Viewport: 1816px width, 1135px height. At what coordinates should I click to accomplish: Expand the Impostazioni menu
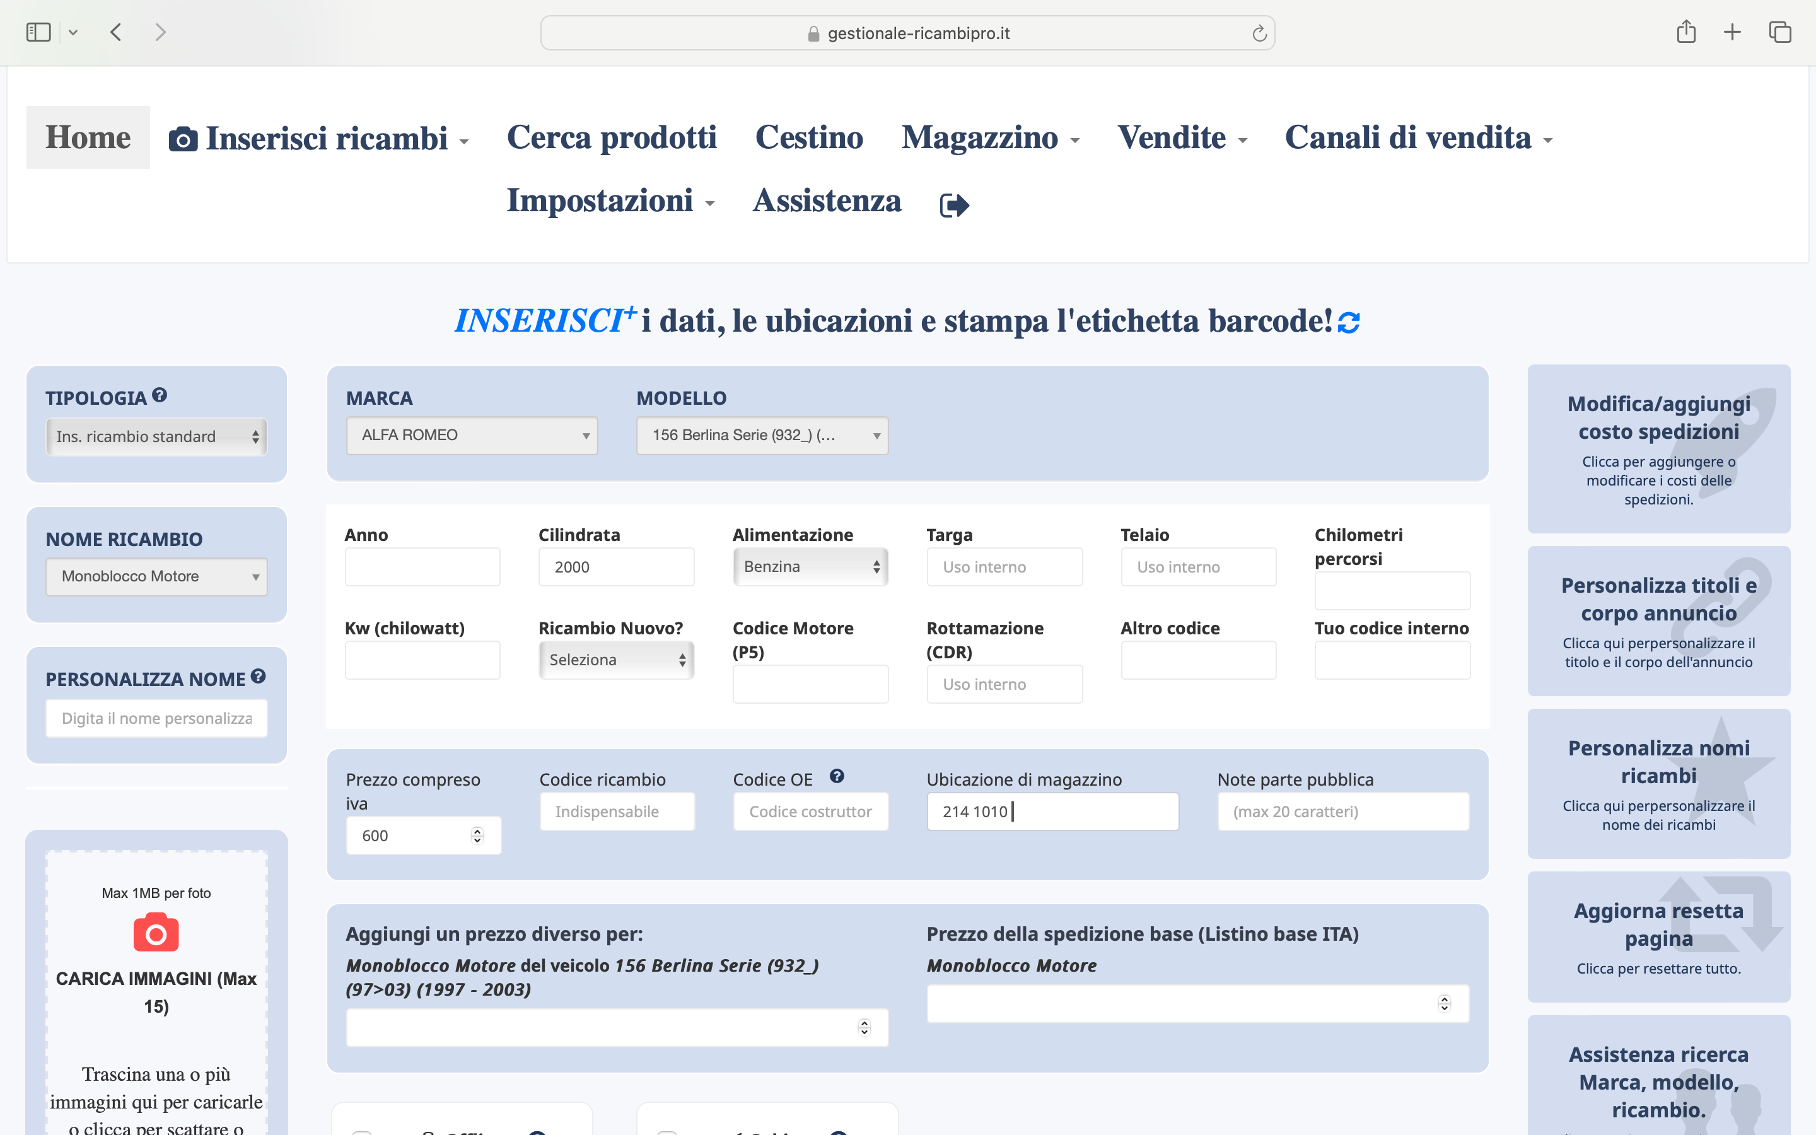tap(610, 201)
